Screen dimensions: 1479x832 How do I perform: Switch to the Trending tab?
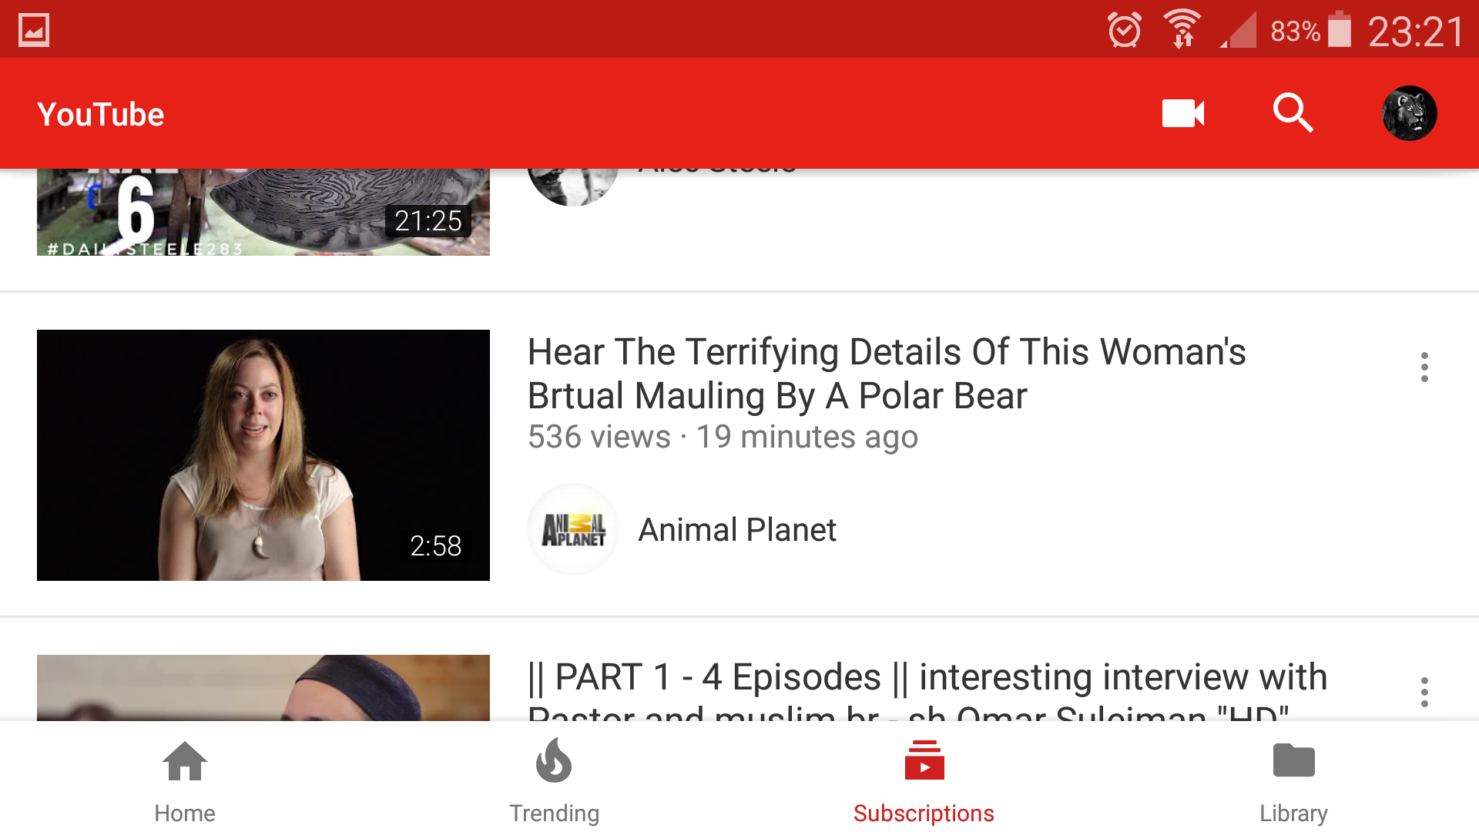(555, 781)
